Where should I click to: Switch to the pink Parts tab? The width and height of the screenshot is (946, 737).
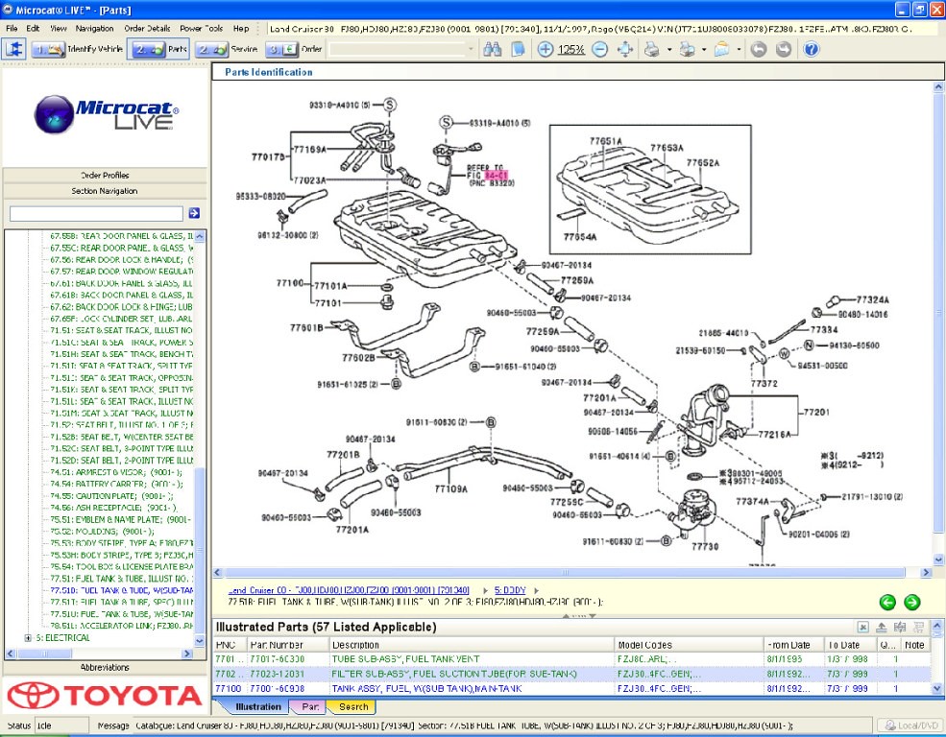[x=310, y=707]
